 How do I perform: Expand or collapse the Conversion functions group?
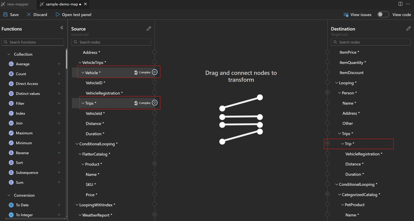tap(9, 195)
